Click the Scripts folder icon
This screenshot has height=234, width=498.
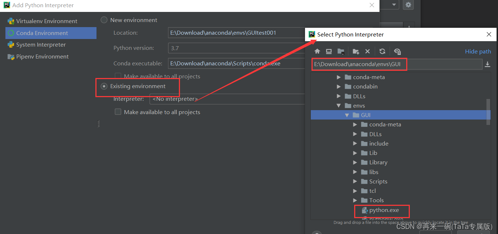point(364,181)
